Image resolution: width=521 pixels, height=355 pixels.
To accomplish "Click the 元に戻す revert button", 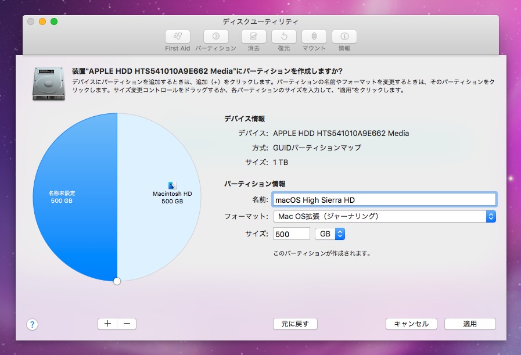I will tap(295, 324).
